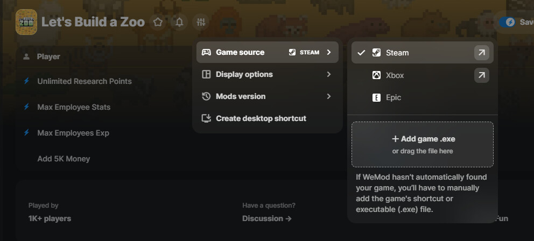Click the Max Employee Stats lightning icon
534x241 pixels.
coord(26,107)
